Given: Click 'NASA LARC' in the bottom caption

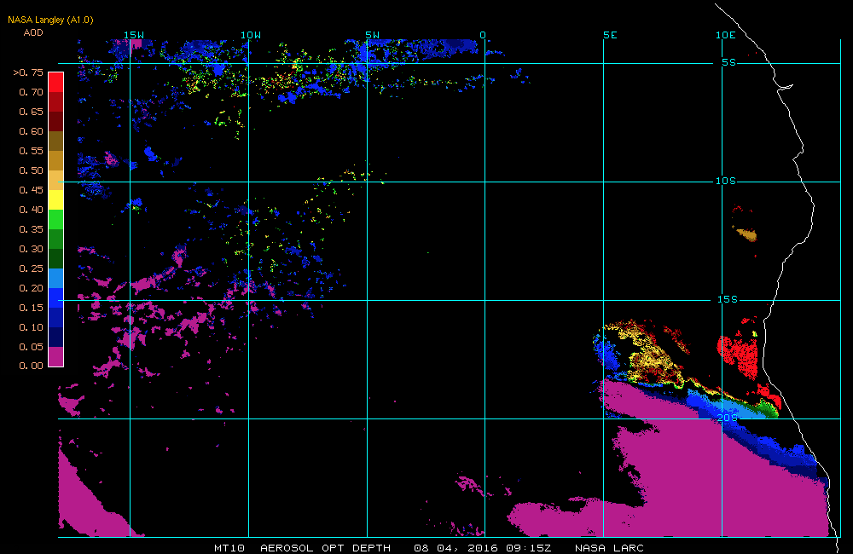Looking at the screenshot, I should tap(609, 548).
